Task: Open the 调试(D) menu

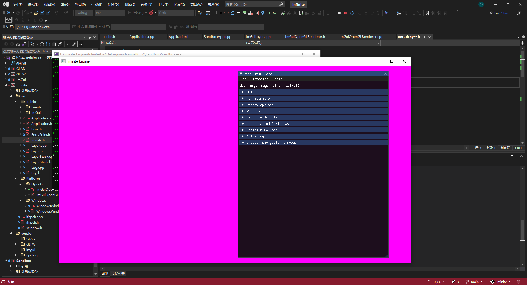Action: (113, 4)
